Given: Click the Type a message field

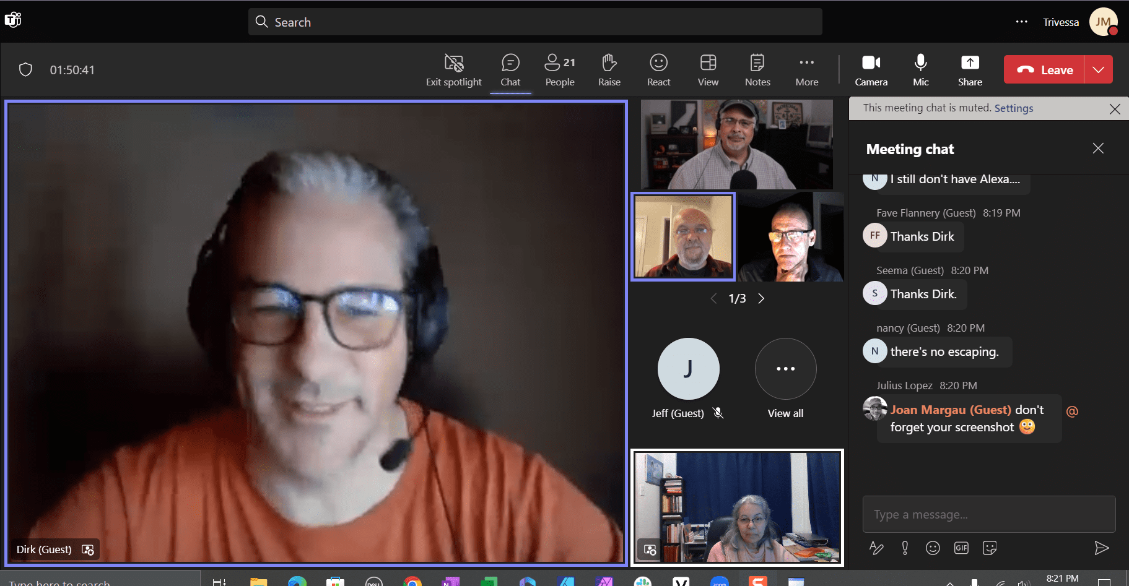Looking at the screenshot, I should (988, 514).
